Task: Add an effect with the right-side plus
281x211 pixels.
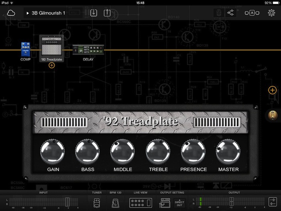Action: pyautogui.click(x=272, y=90)
